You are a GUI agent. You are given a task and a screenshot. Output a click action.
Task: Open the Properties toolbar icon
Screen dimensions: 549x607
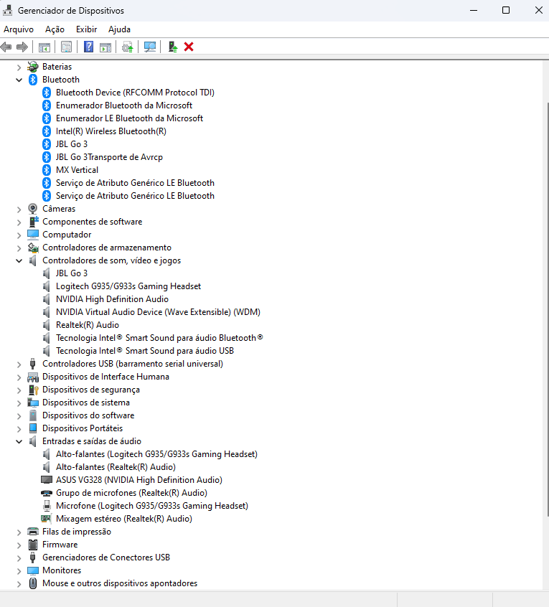[66, 47]
